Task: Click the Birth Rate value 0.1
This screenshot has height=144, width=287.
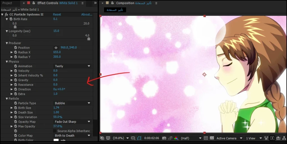Action: tap(55, 19)
